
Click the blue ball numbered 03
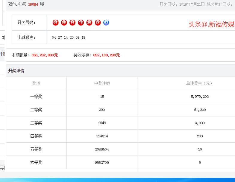[106, 22]
